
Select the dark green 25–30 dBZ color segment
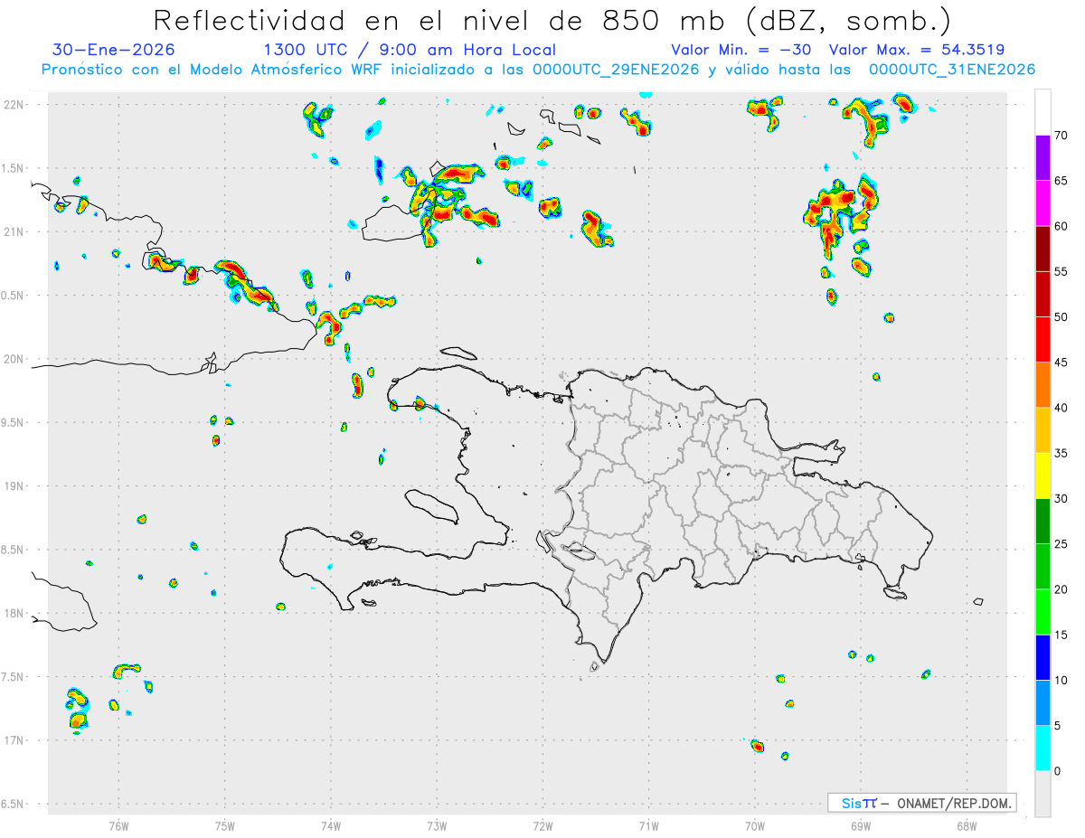1043,521
